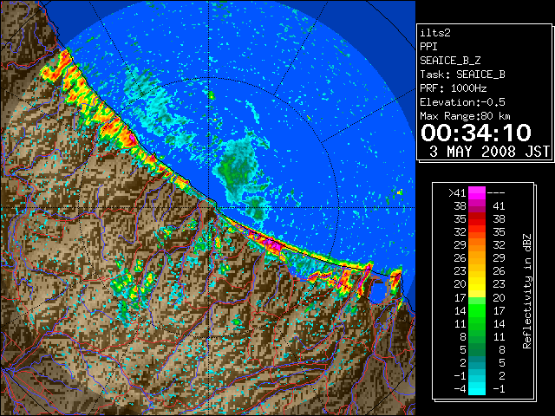Click the 'PRF: 1000Hz' text
This screenshot has height=416, width=555.
454,88
